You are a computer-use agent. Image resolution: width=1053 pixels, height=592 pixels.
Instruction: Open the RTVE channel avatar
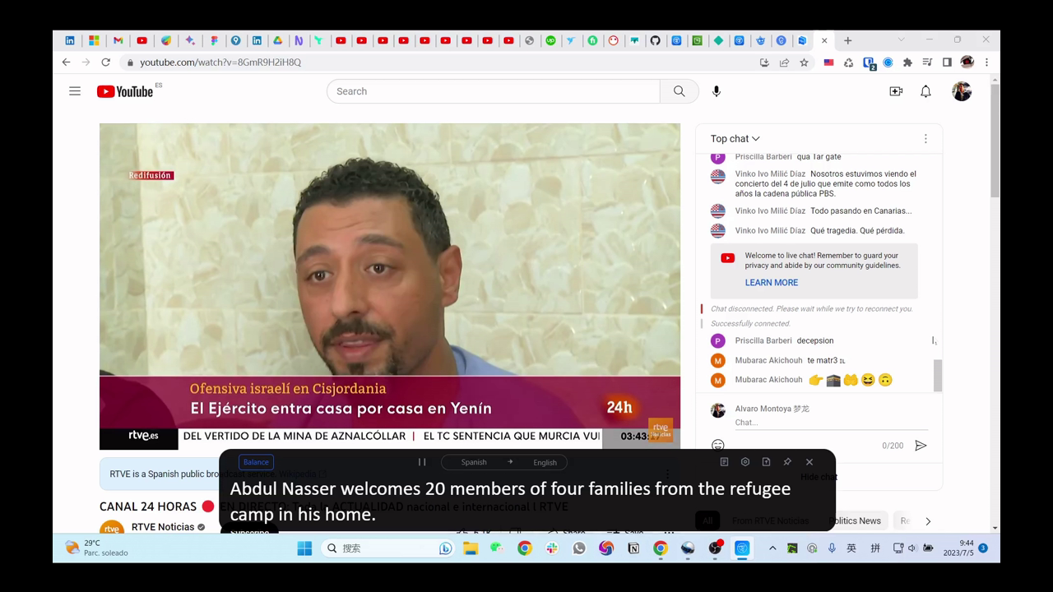pos(112,529)
